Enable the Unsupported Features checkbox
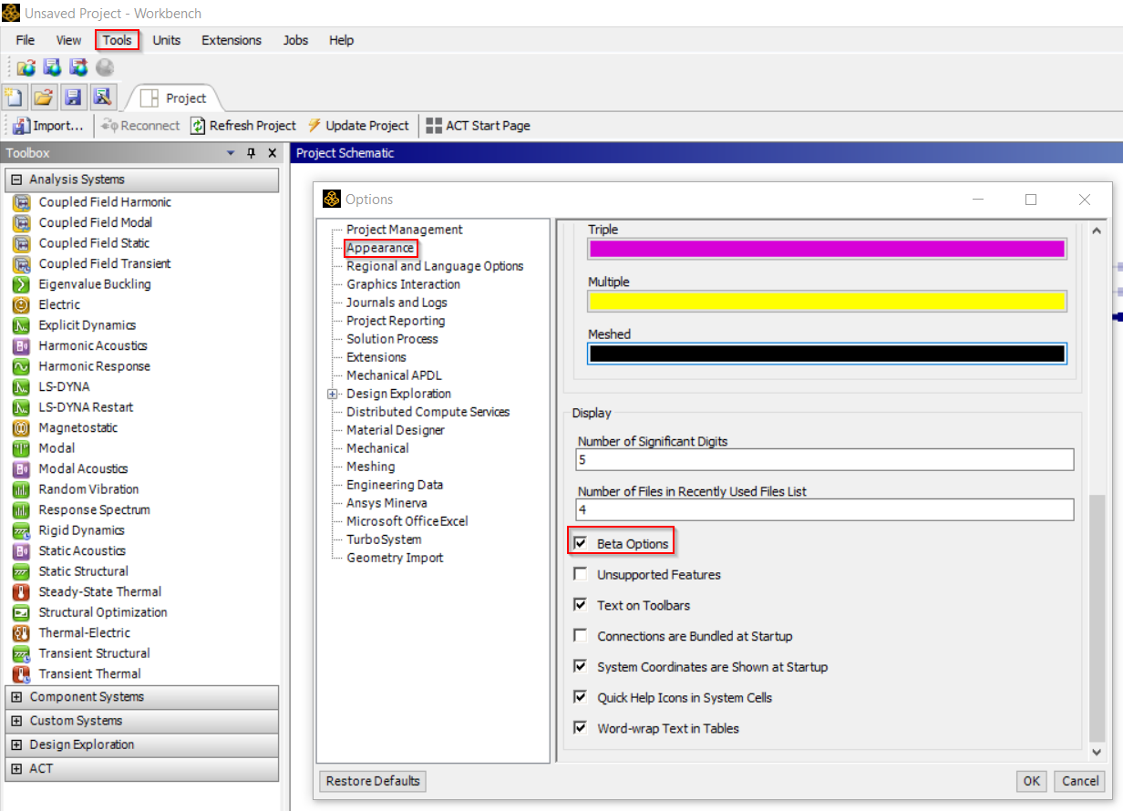This screenshot has width=1123, height=811. [x=580, y=574]
